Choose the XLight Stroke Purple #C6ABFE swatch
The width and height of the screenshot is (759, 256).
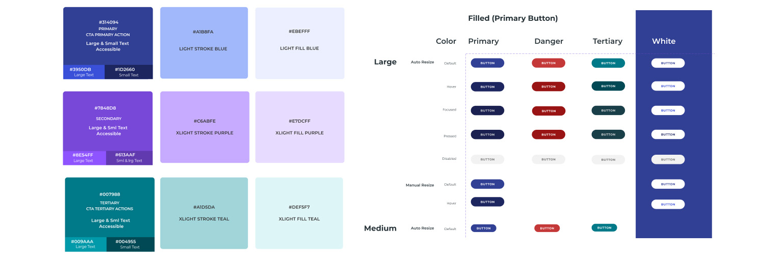[x=204, y=127]
